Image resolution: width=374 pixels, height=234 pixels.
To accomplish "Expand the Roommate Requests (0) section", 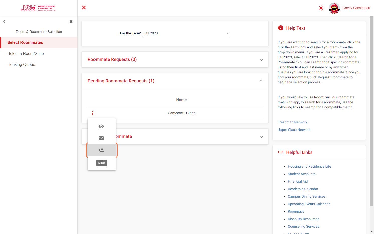I will tap(175, 59).
